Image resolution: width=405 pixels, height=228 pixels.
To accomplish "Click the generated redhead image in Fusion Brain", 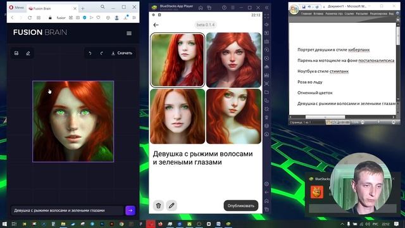I will pos(73,122).
